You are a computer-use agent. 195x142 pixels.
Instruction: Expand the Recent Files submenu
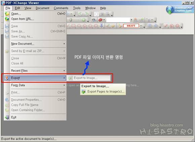click(x=64, y=71)
